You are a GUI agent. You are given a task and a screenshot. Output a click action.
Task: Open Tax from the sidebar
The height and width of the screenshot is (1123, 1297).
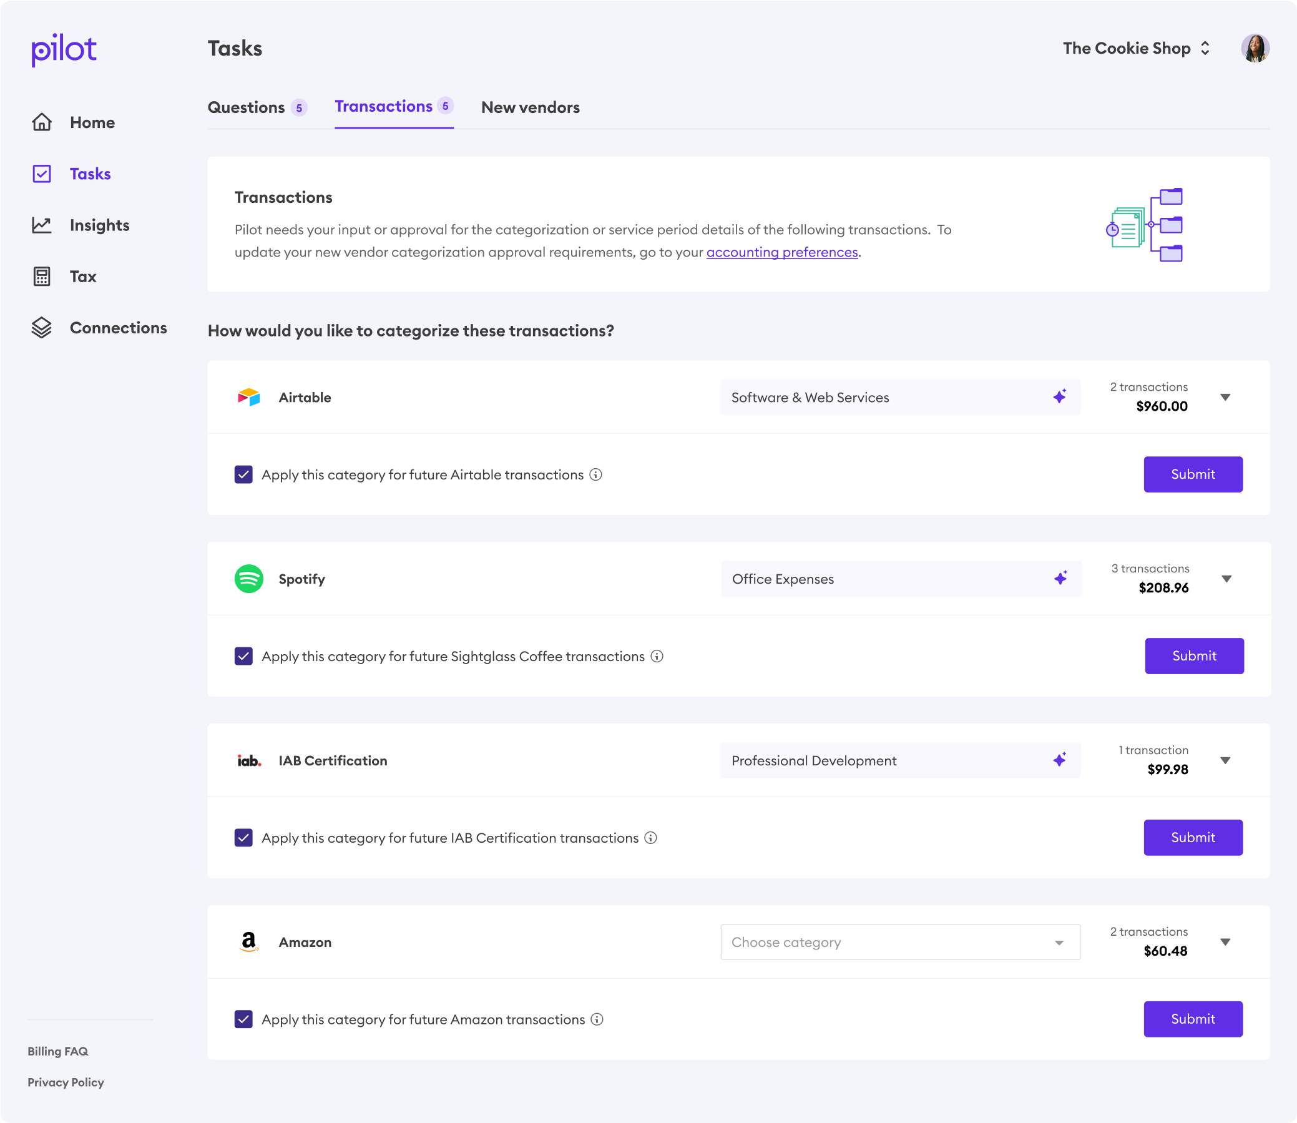click(83, 277)
